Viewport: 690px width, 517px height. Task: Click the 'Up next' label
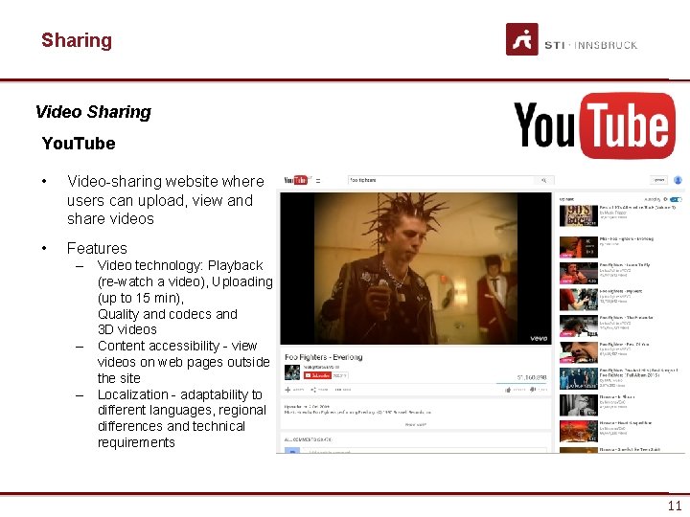click(x=566, y=199)
